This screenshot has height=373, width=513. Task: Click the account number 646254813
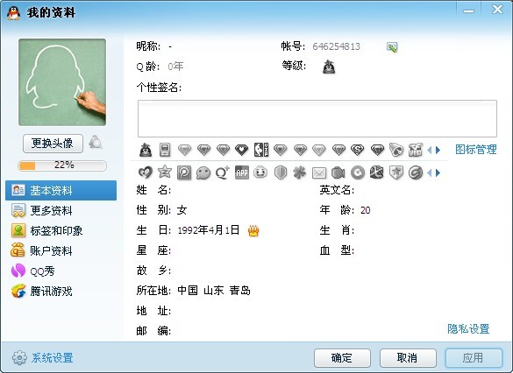(x=337, y=46)
